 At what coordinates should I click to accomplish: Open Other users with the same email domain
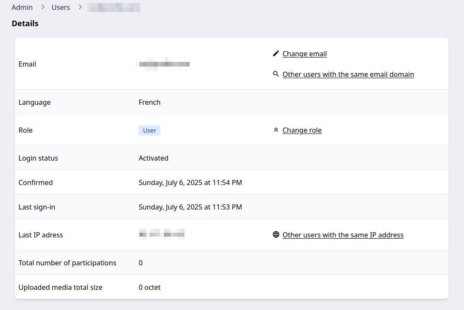(348, 74)
